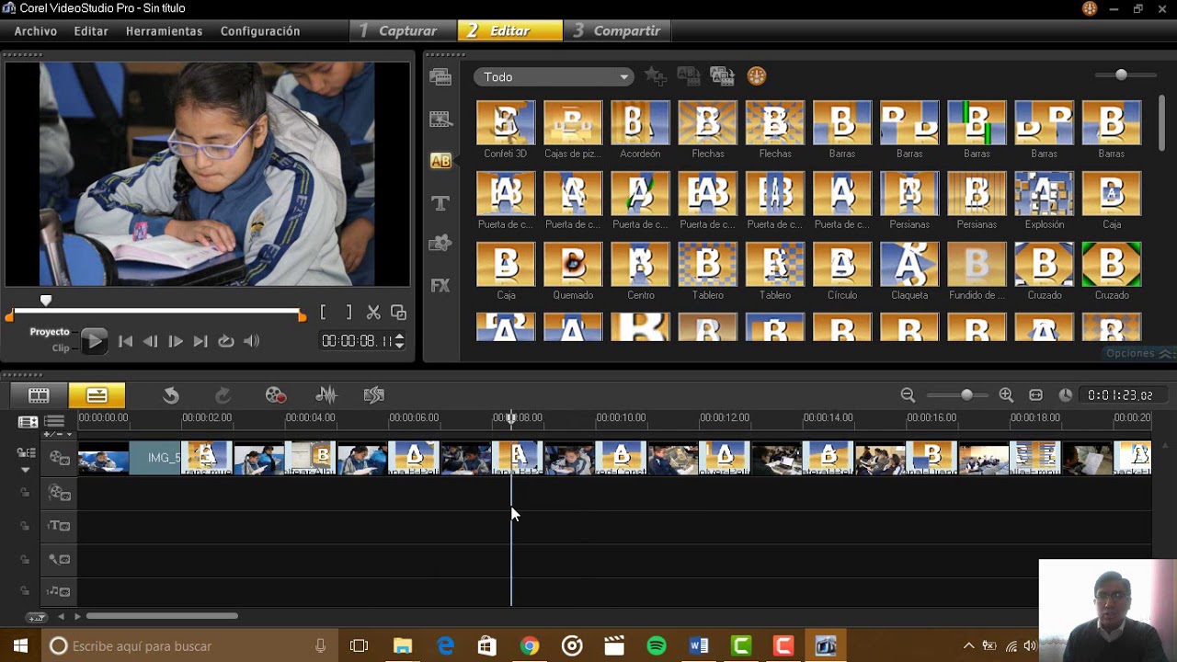Apply current effect to video track icon
Image resolution: width=1177 pixels, height=662 pixels.
[x=689, y=76]
